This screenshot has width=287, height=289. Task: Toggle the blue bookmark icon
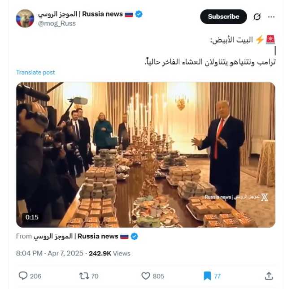click(x=207, y=276)
